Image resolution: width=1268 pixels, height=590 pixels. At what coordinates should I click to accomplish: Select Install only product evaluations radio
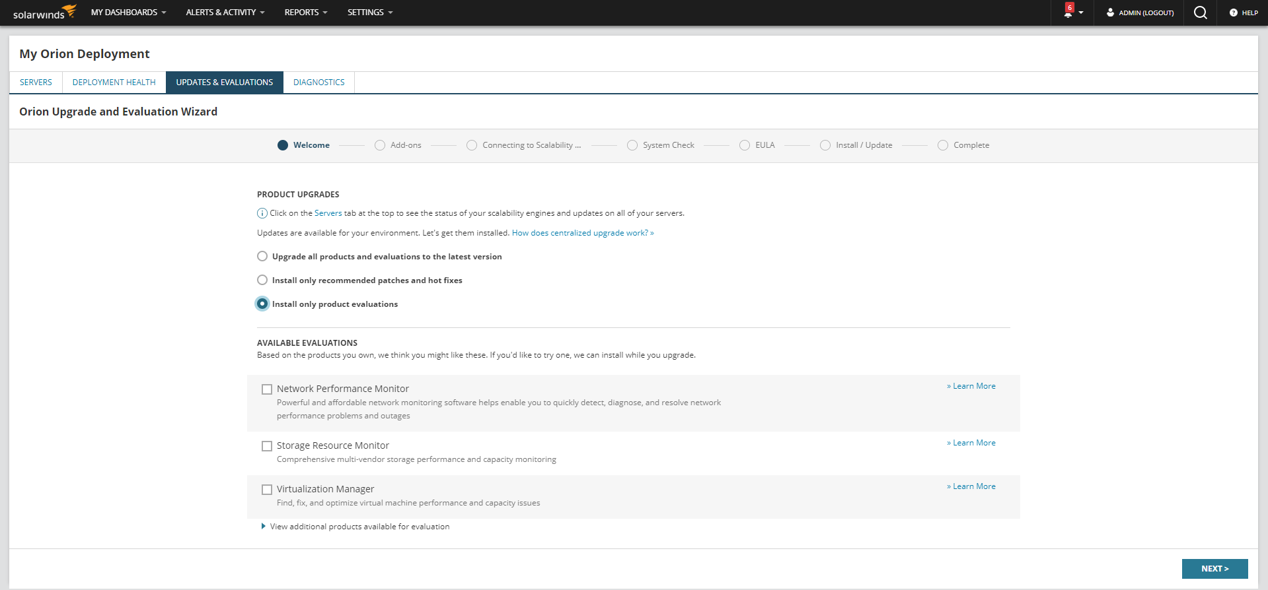tap(262, 304)
